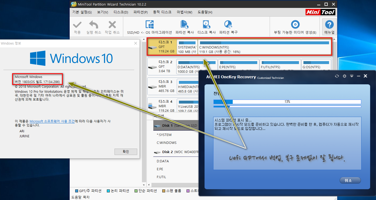Open the 파티션(P) menu
Viewport: 376px width, 200px height.
coord(141,12)
